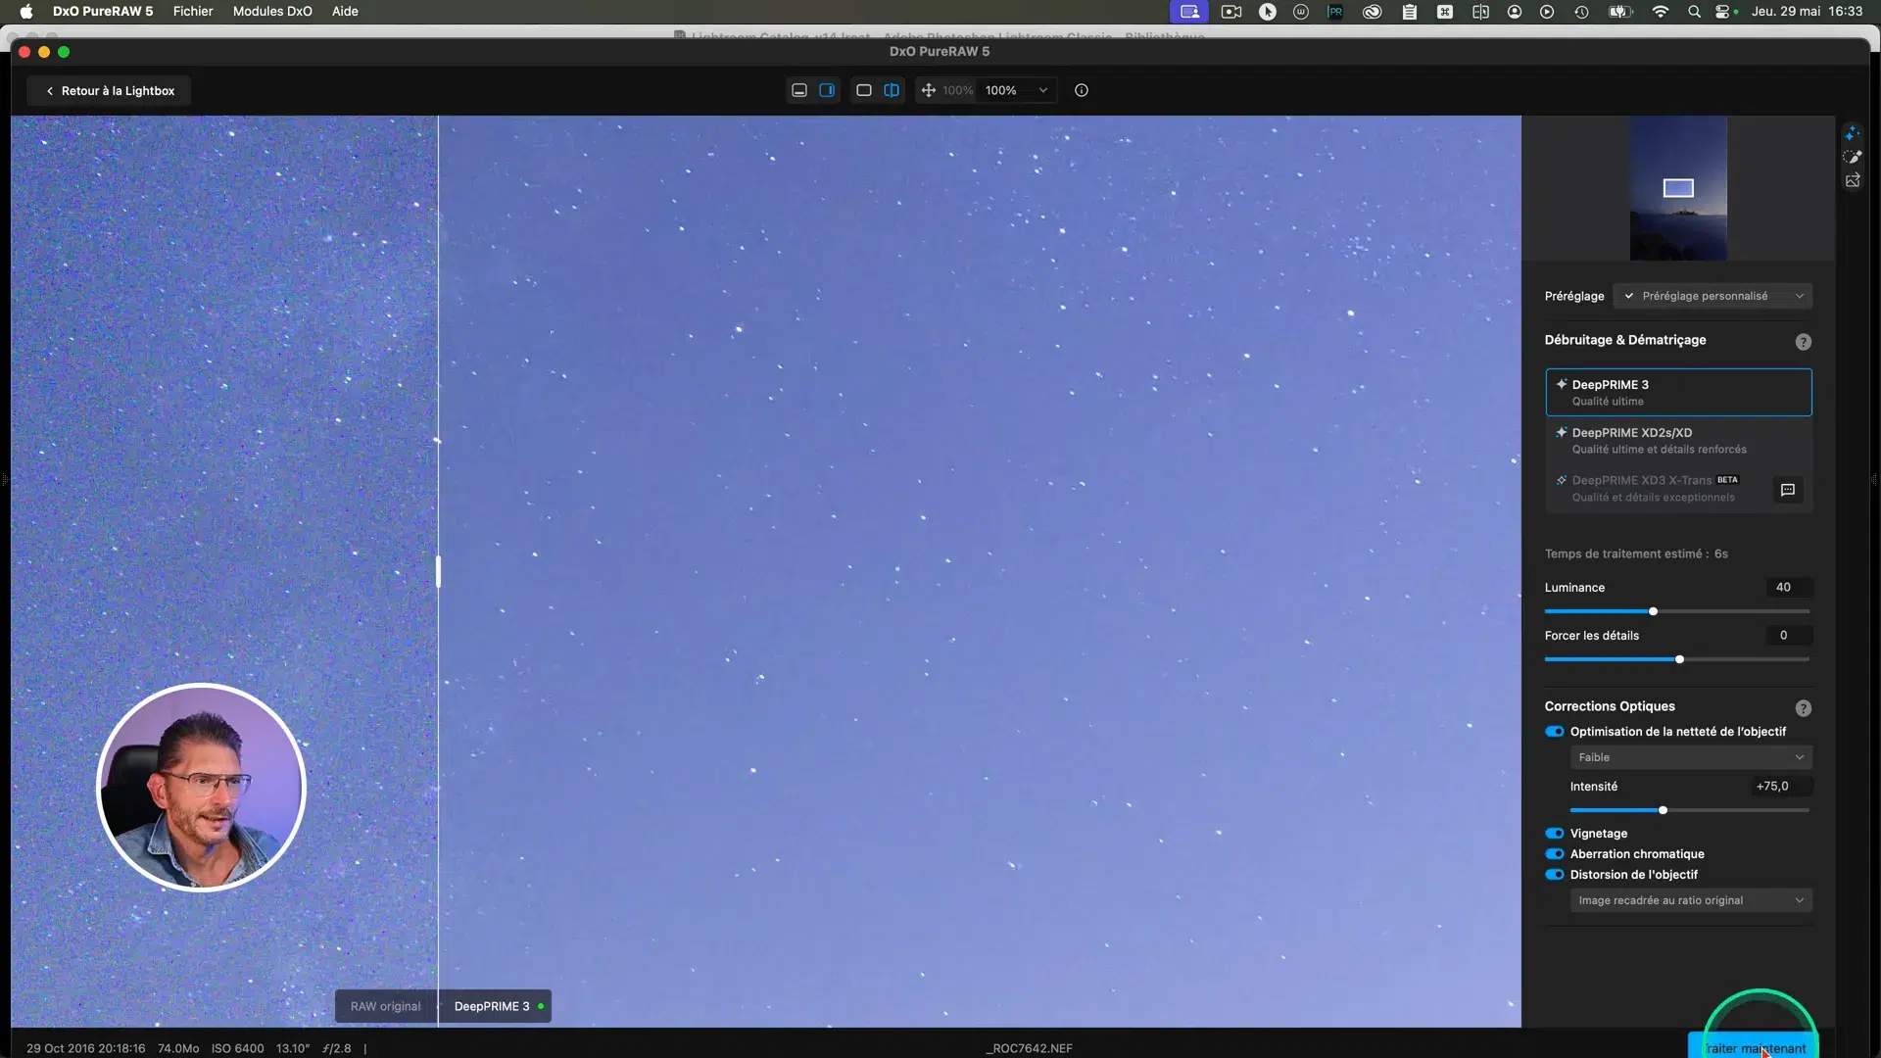Viewport: 1881px width, 1058px height.
Task: Open the Modules DxO menu
Action: click(272, 12)
